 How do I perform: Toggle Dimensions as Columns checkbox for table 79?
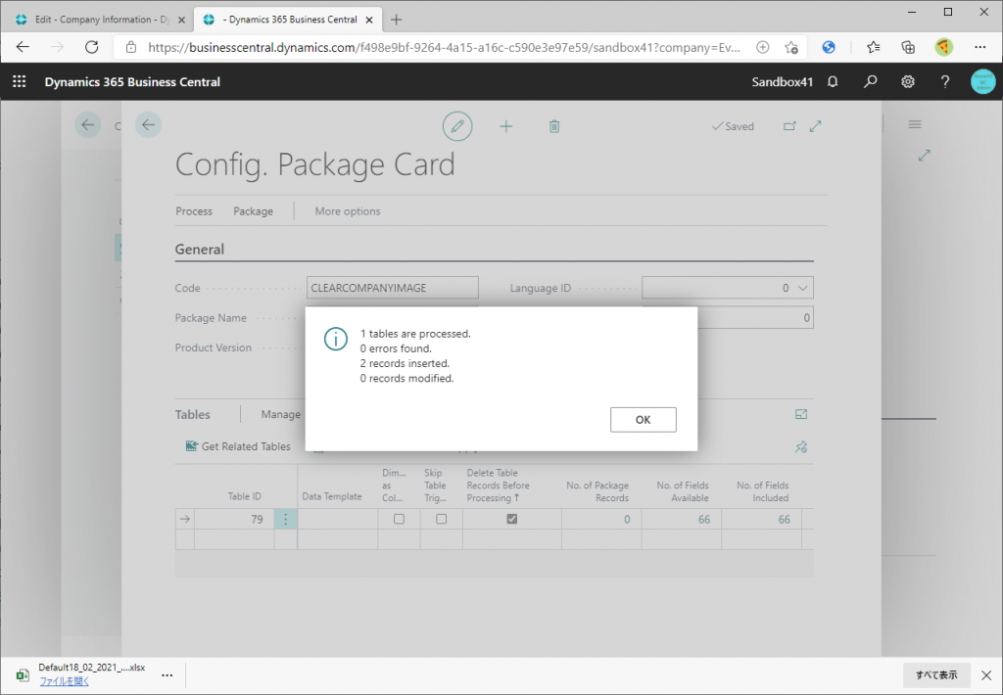400,519
